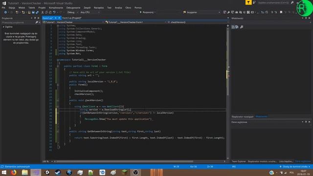
Task: Click the wrench icon in the right toolbar
Action: 228,12
